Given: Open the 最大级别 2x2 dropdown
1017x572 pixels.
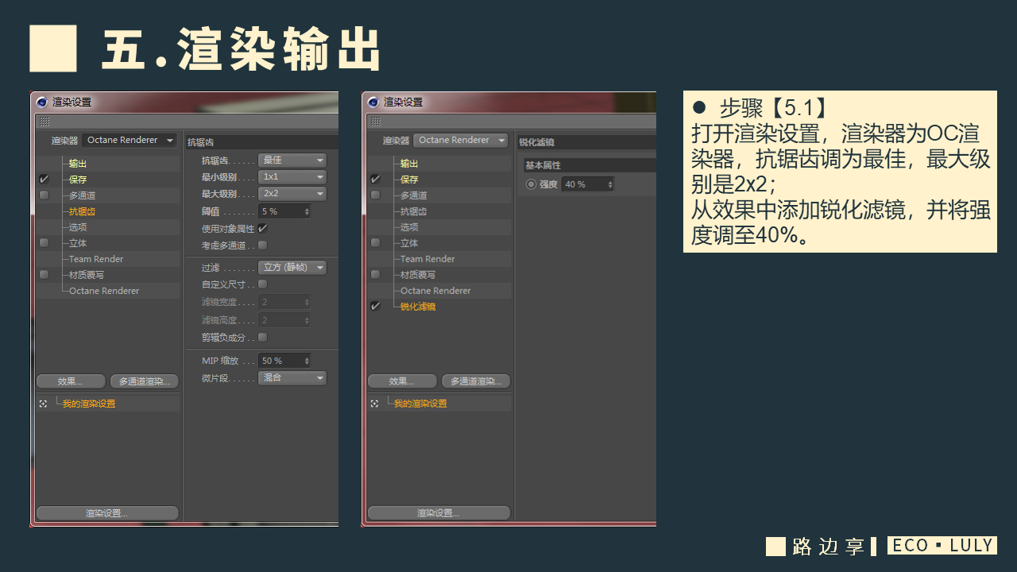Looking at the screenshot, I should 292,194.
